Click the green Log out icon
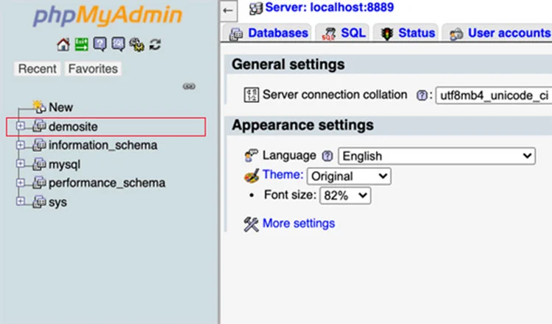This screenshot has width=552, height=324. [x=81, y=45]
